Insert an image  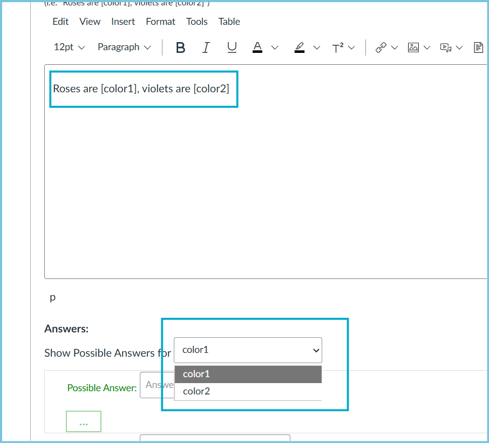[x=413, y=47]
